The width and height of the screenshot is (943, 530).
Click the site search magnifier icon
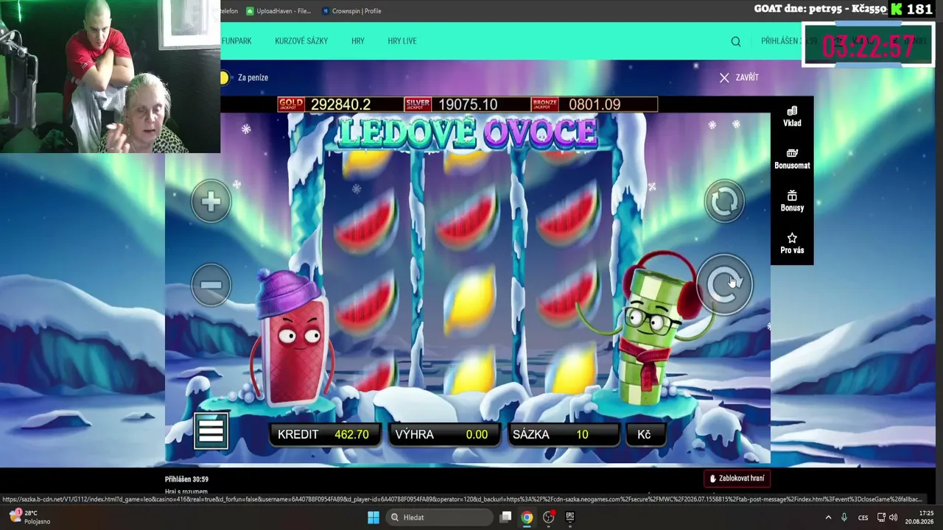[736, 41]
